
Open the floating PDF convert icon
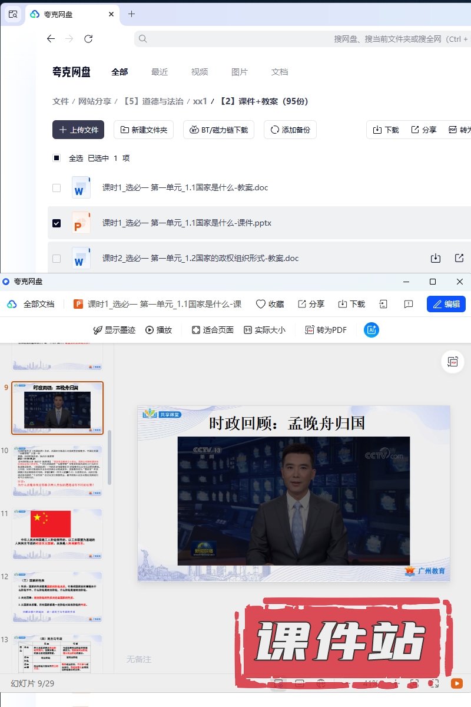click(x=453, y=362)
